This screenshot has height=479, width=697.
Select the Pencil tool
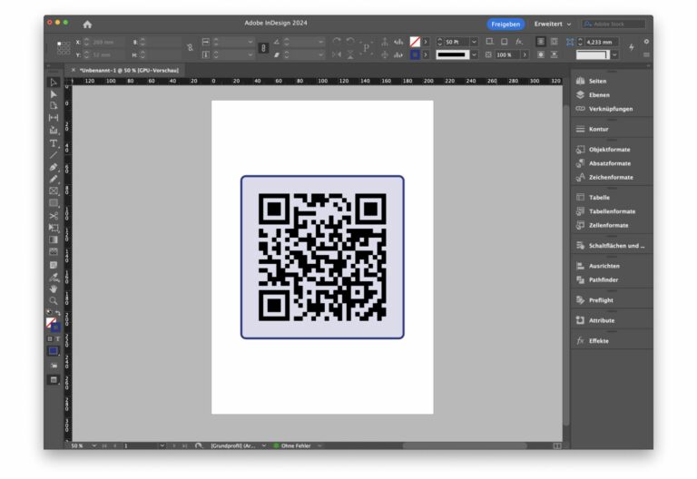[x=54, y=179]
